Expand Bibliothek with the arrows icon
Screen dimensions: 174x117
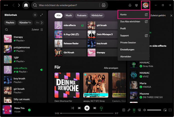click(41, 15)
